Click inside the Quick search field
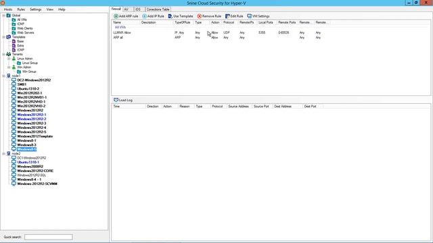Screen dimensions: 433x243 [x=49, y=237]
